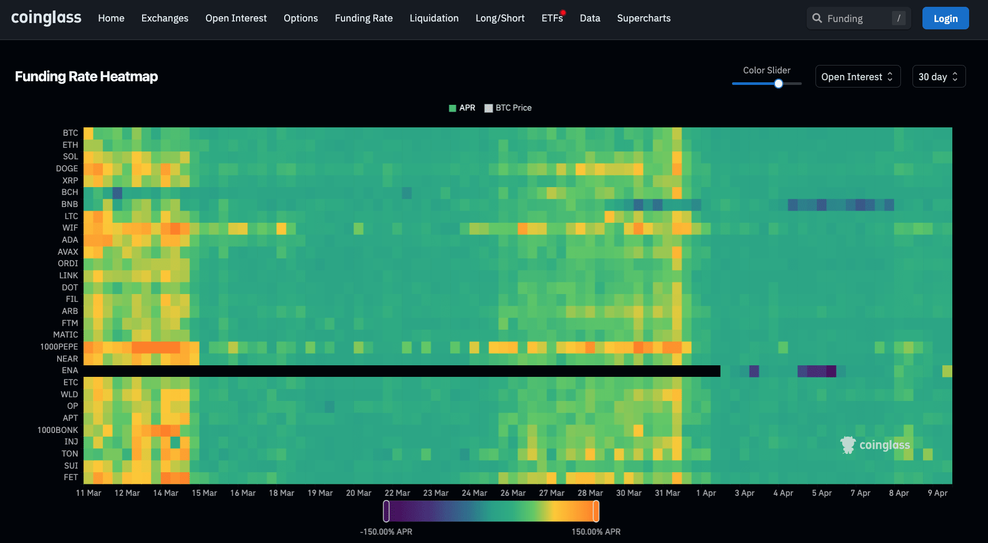
Task: Toggle the 30 day time range selector
Action: point(938,76)
